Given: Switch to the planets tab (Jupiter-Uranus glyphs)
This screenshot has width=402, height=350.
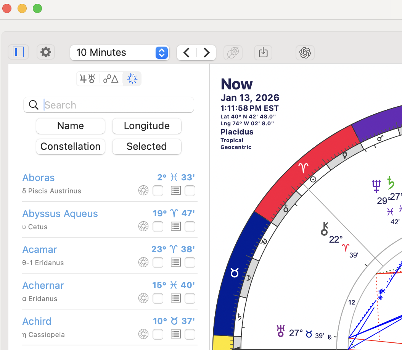Looking at the screenshot, I should click(x=87, y=79).
